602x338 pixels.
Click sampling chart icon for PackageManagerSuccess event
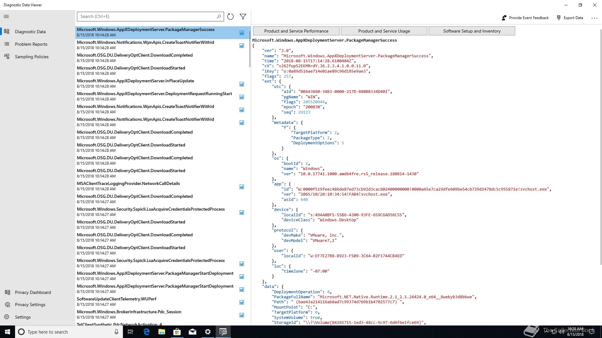click(242, 33)
